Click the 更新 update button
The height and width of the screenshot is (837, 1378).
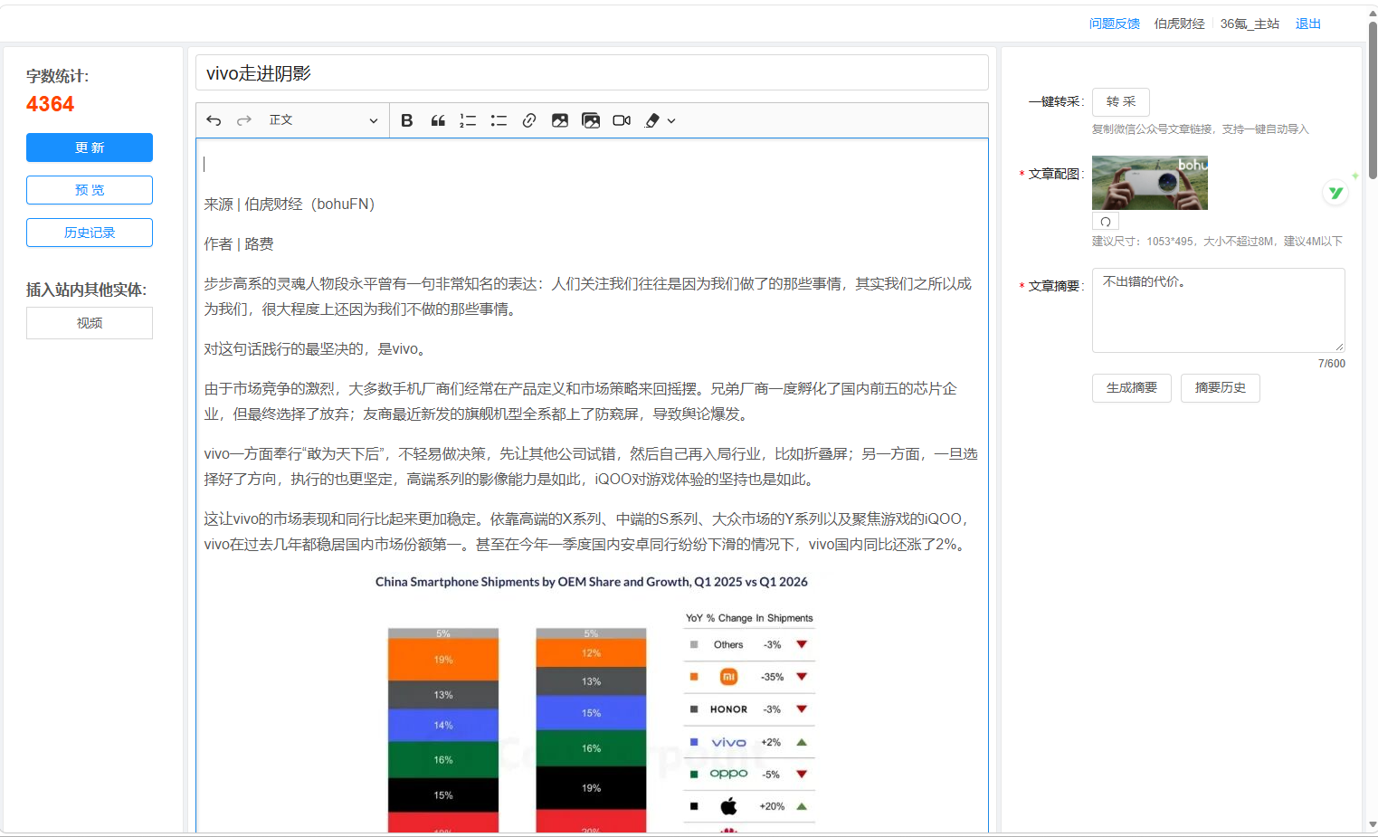click(x=90, y=147)
